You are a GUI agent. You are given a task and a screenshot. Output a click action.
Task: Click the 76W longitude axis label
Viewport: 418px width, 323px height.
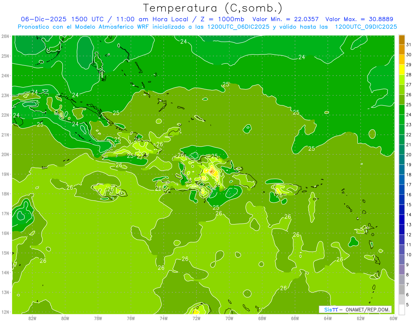click(x=131, y=318)
